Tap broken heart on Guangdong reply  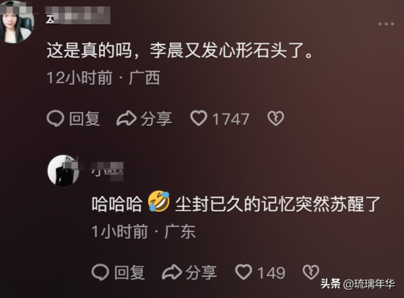310,272
